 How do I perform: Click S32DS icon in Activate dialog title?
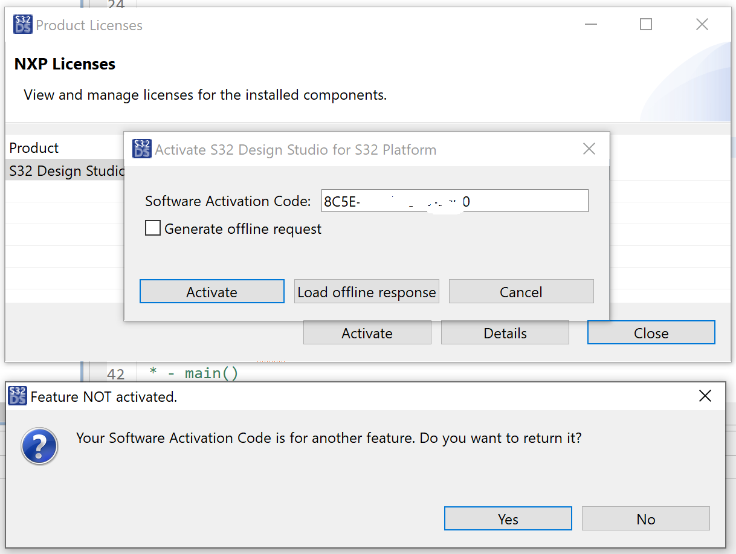[x=142, y=149]
